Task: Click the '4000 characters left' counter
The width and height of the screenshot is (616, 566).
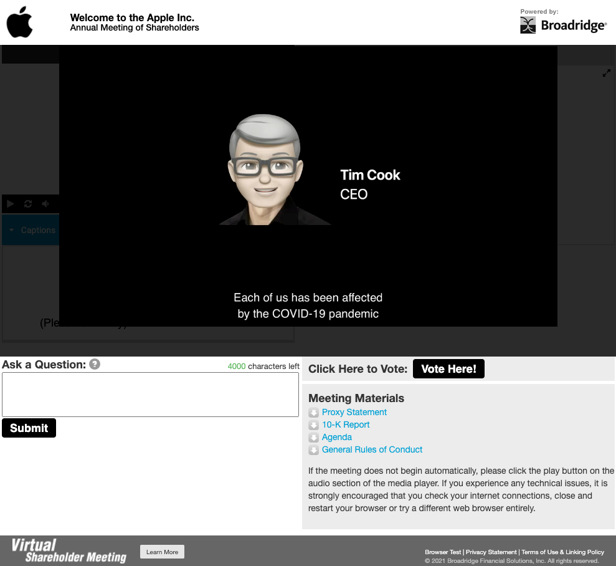Action: click(x=263, y=366)
